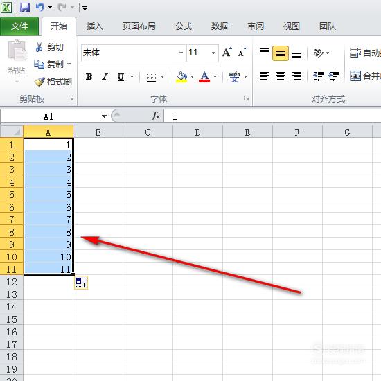
Task: Open font color dropdown arrow
Action: click(x=215, y=76)
